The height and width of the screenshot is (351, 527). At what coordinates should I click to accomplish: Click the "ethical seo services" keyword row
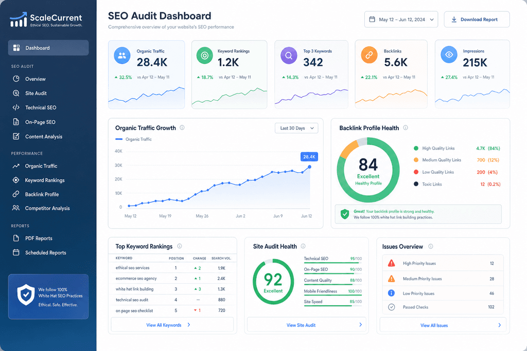tap(173, 268)
